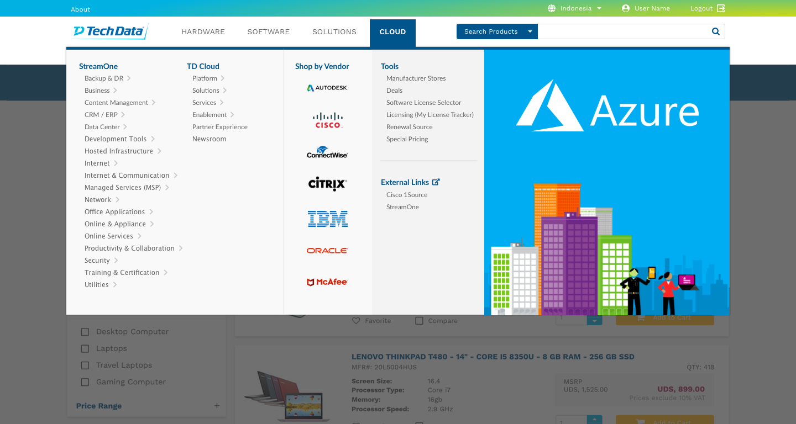Open the Deals link
The width and height of the screenshot is (796, 424).
point(395,91)
